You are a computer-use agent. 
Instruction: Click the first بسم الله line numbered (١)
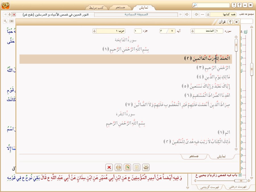click(126, 49)
